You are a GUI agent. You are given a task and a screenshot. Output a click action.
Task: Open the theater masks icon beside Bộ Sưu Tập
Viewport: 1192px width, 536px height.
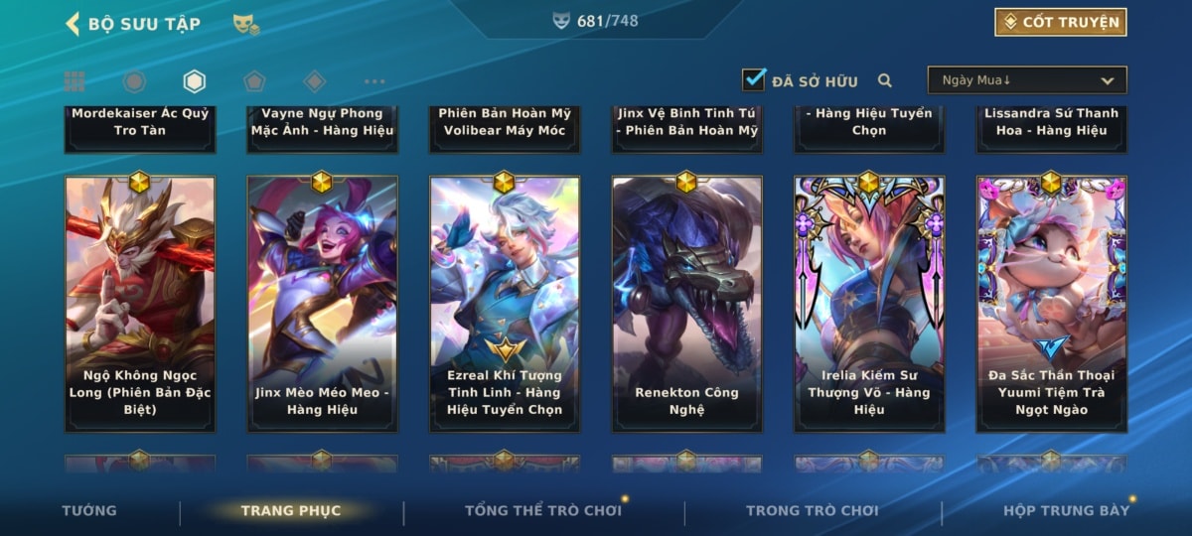pyautogui.click(x=246, y=24)
